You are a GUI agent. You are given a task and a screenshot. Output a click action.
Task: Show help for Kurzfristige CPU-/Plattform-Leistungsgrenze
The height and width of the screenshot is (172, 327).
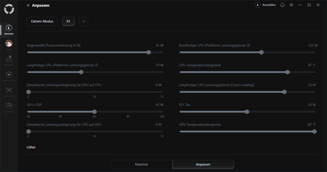248,45
